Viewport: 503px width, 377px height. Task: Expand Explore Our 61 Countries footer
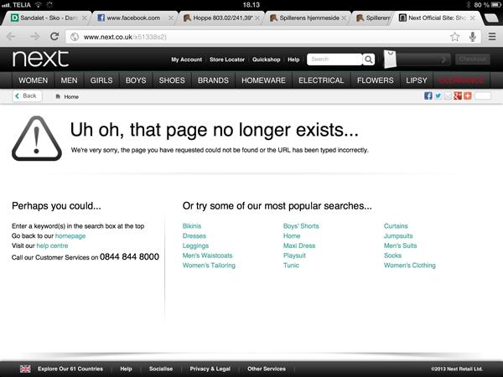click(75, 369)
